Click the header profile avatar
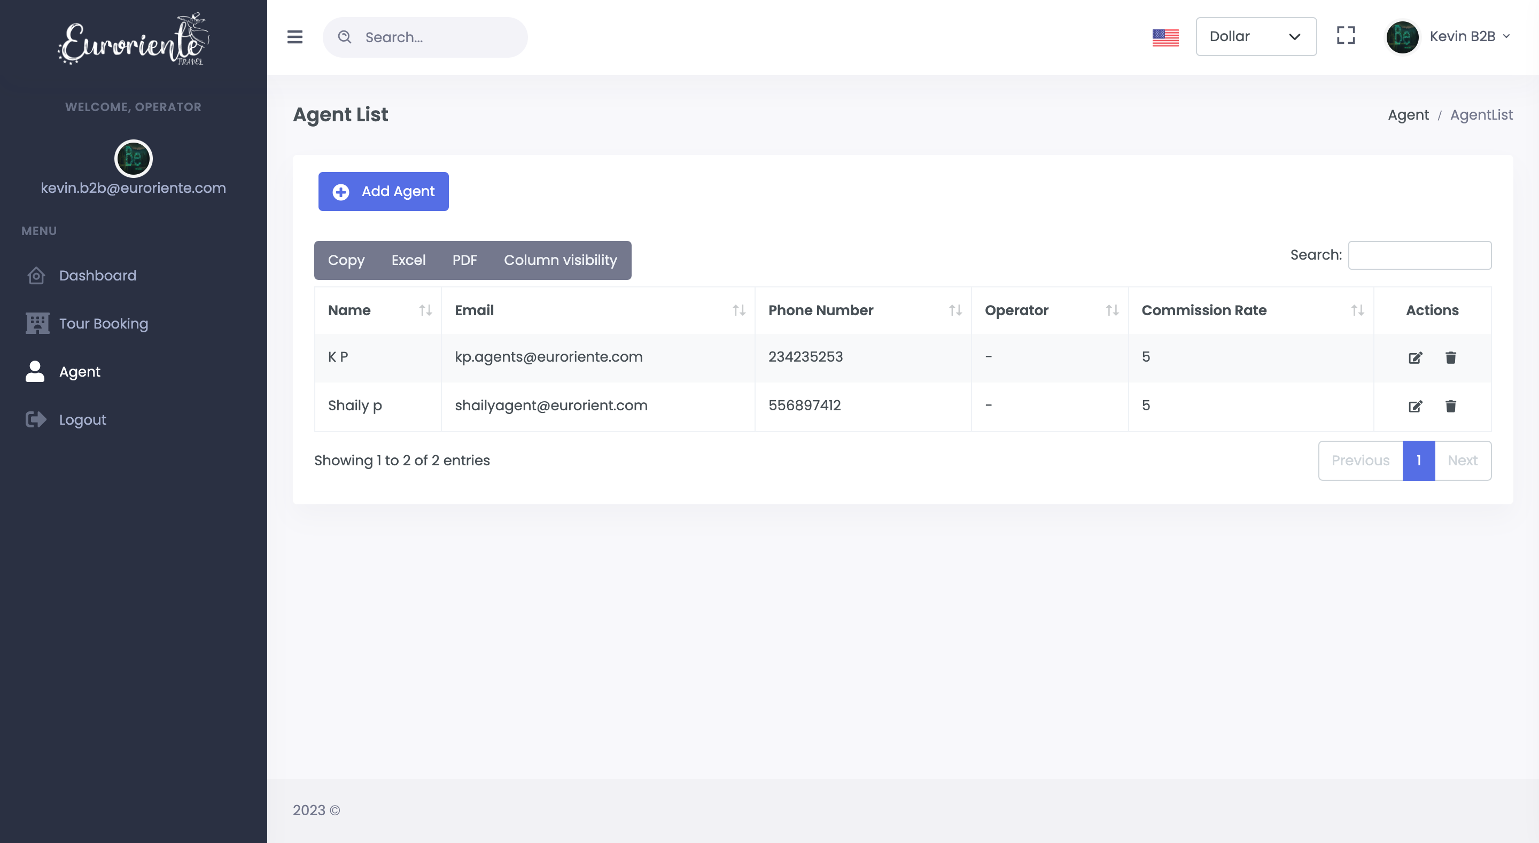This screenshot has height=843, width=1539. click(1402, 37)
